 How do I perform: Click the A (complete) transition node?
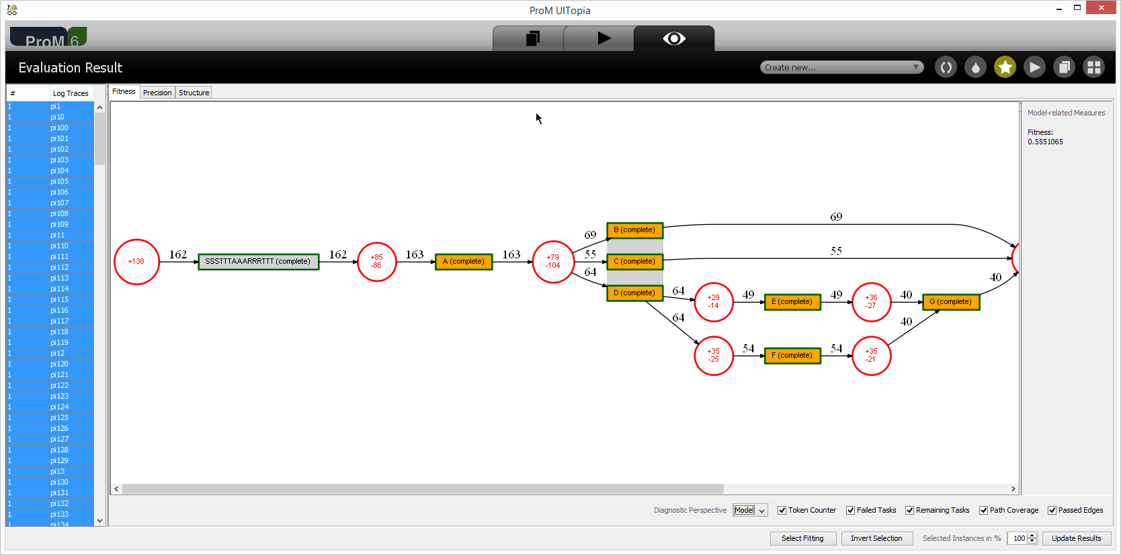click(464, 261)
